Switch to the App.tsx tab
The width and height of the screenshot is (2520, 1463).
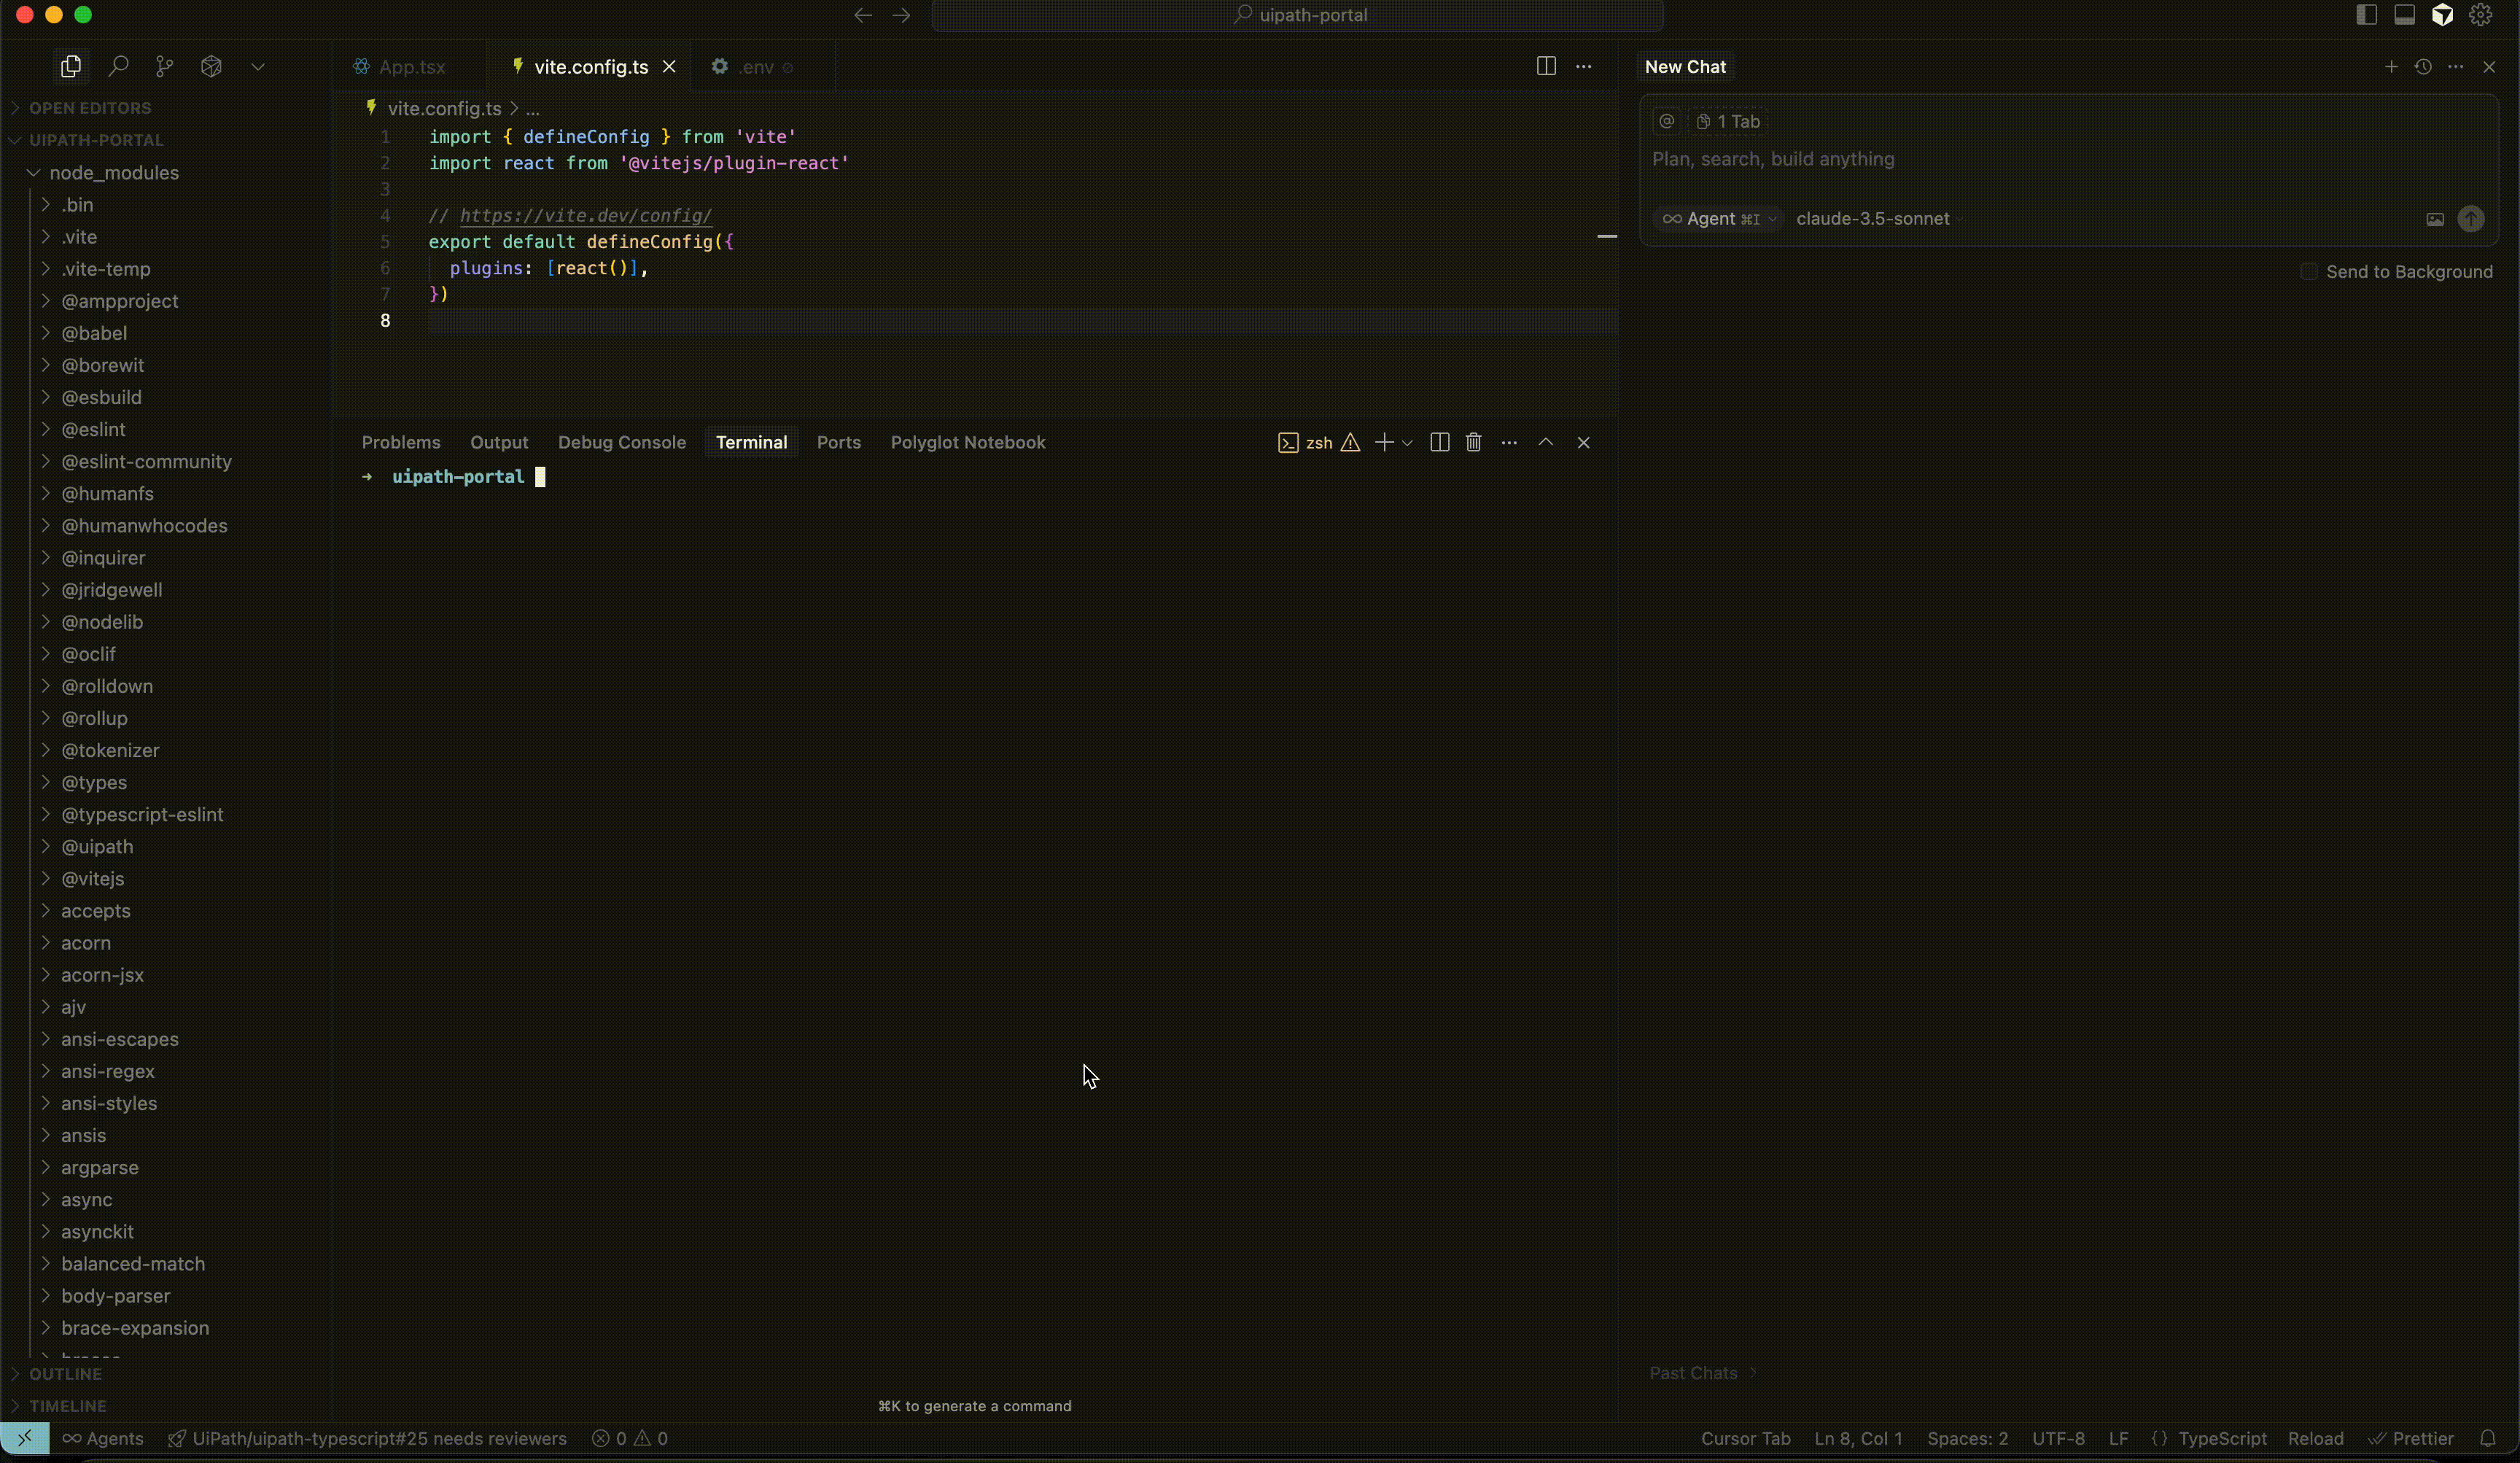click(x=411, y=66)
